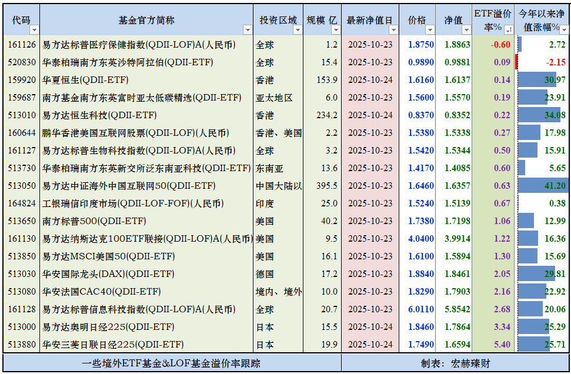
Task: Select the 易方达标普医疗保健指数(QDII-LOF)A(人民币) cell
Action: [x=146, y=45]
